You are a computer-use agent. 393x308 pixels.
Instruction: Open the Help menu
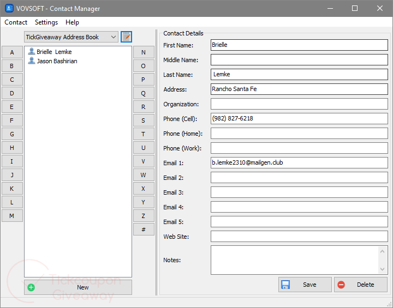click(x=72, y=22)
